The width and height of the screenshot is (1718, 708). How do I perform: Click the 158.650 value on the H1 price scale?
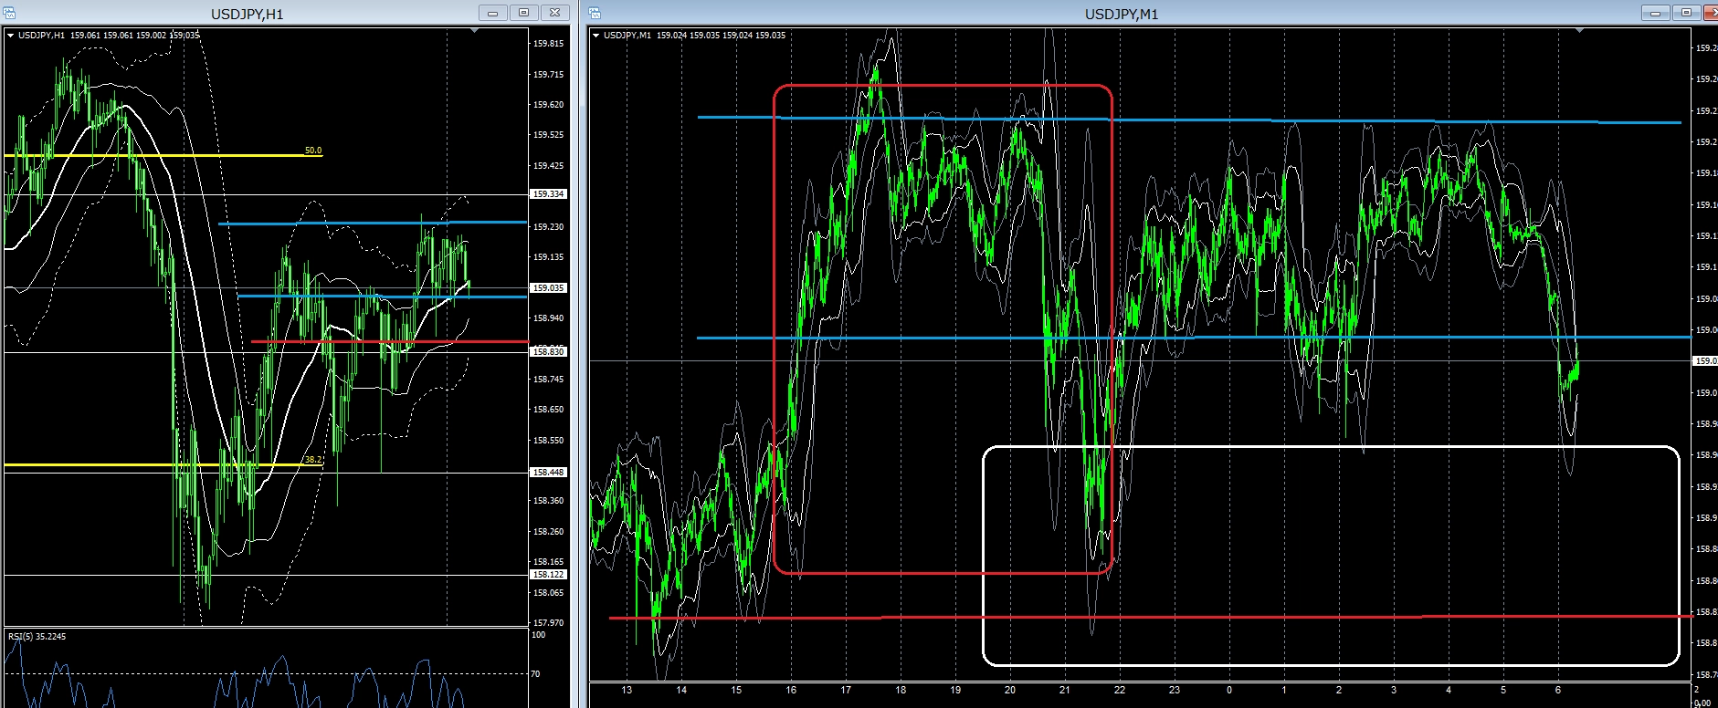[x=548, y=410]
